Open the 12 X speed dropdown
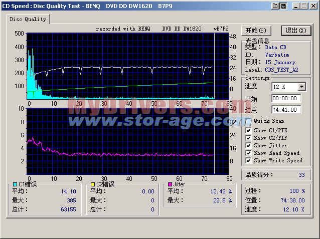Viewport: 320px width, 239px height. 301,87
